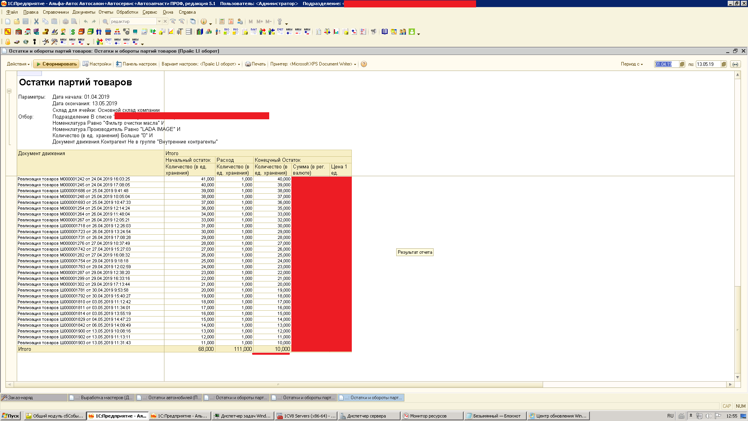Expand second toolbar row overflow arrow

tap(419, 34)
